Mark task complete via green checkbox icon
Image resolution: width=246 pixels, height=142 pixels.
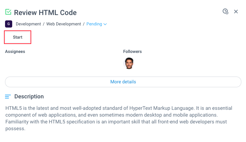8,12
